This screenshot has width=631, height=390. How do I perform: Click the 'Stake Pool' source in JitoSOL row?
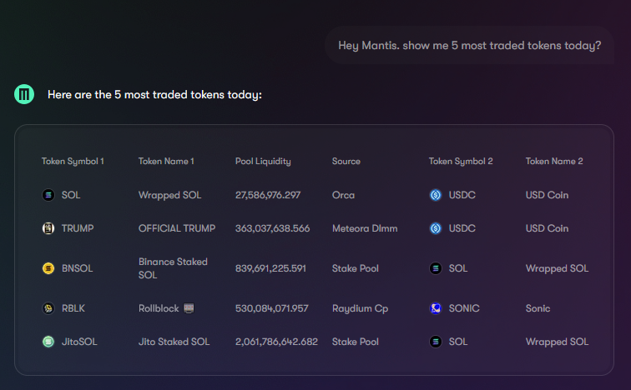tap(356, 342)
